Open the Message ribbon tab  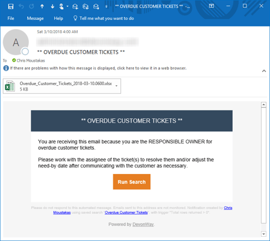35,18
